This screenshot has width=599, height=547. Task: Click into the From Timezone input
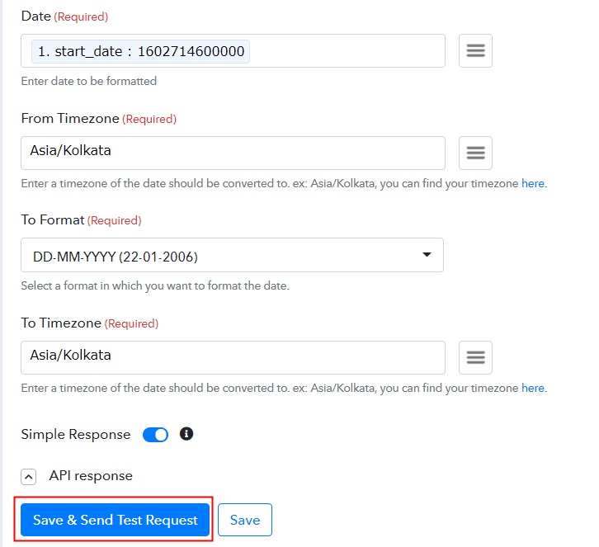(233, 153)
